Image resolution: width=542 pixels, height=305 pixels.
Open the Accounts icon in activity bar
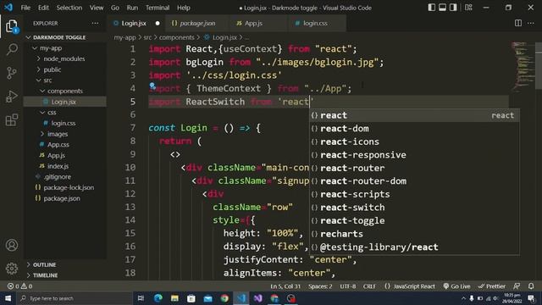[x=11, y=245]
